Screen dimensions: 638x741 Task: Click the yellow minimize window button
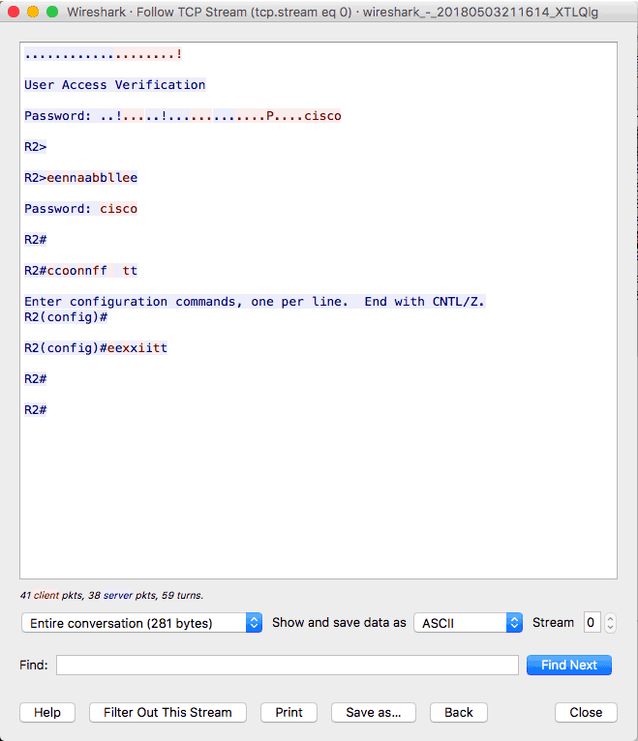click(33, 12)
